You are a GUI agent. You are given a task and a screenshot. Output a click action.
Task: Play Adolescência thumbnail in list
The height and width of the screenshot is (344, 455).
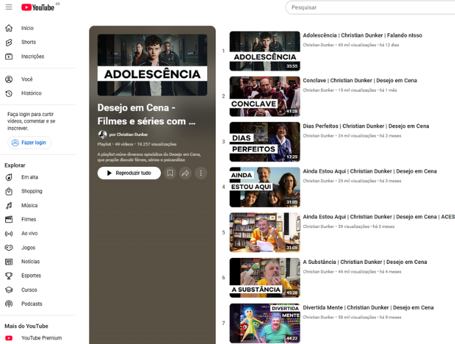pos(265,51)
